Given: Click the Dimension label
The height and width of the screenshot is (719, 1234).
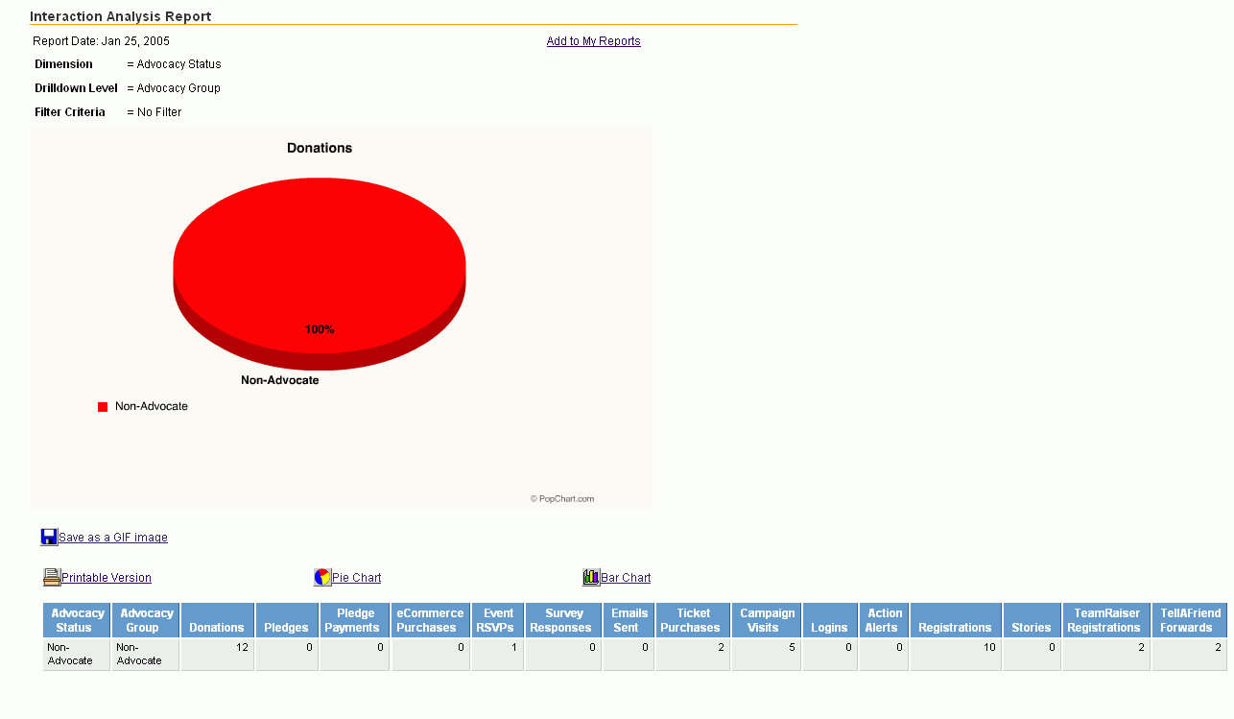Looking at the screenshot, I should tap(63, 64).
